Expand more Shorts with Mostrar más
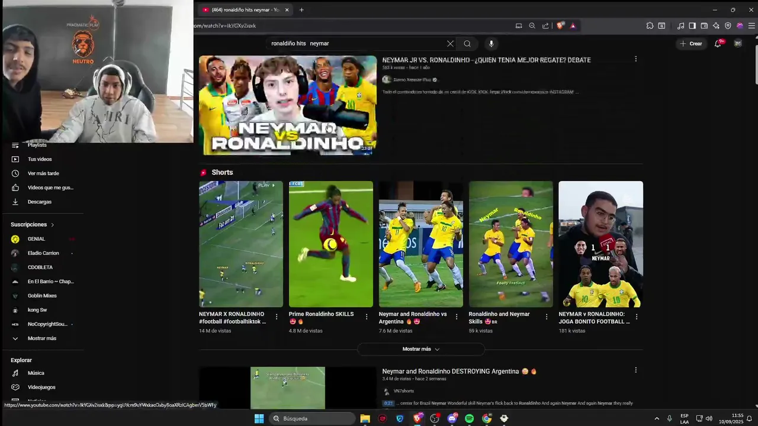758x426 pixels. point(421,349)
